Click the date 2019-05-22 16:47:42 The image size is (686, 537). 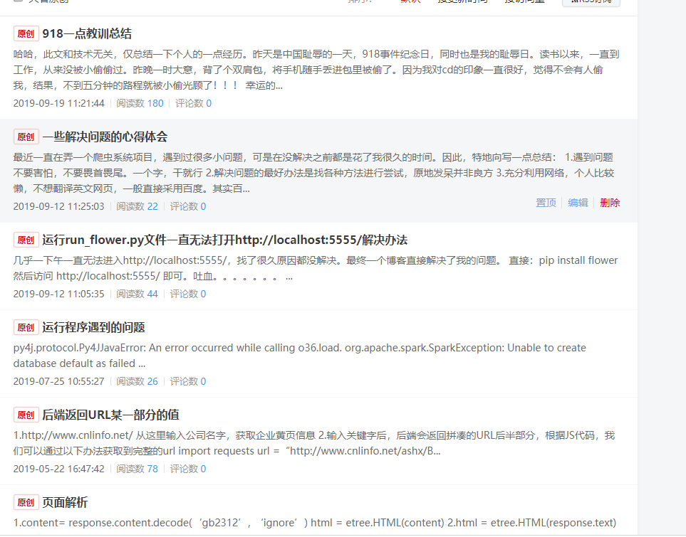58,469
